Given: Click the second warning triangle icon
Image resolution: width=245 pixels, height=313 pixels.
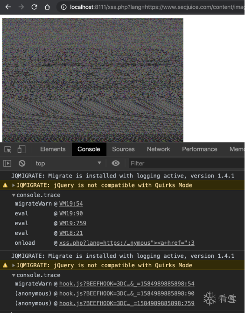Looking at the screenshot, I should (x=5, y=265).
